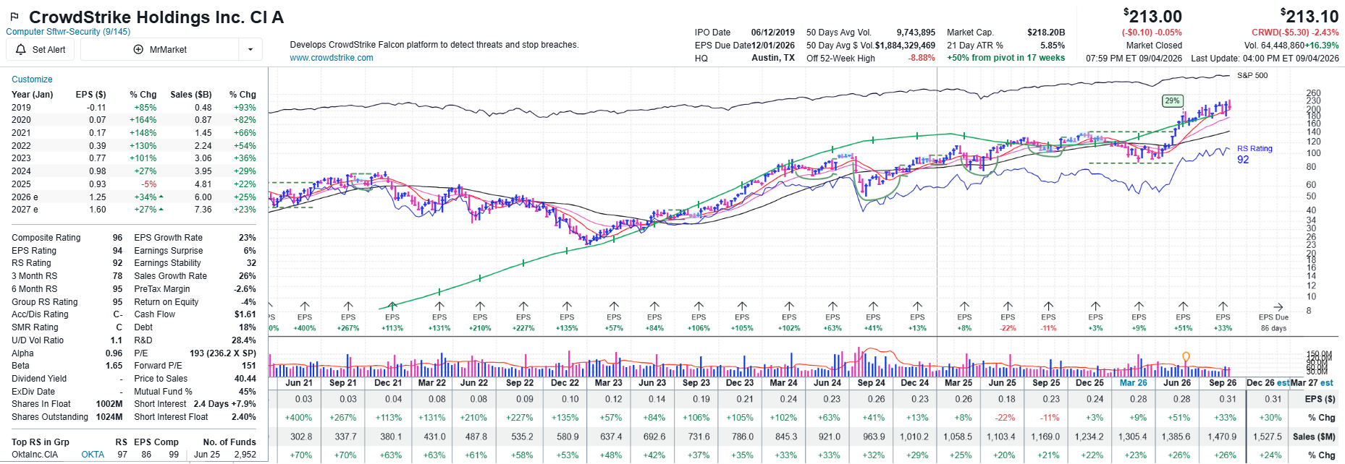Click the Dec 26 est % Chg value +30%

click(1270, 418)
